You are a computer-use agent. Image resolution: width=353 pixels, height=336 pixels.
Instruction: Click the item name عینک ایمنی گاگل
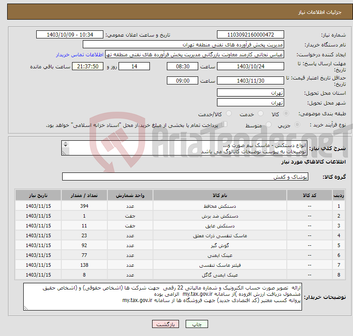(220, 275)
